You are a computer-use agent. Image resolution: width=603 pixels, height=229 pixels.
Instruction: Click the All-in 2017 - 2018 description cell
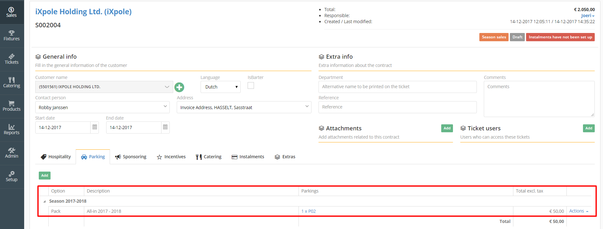click(191, 211)
